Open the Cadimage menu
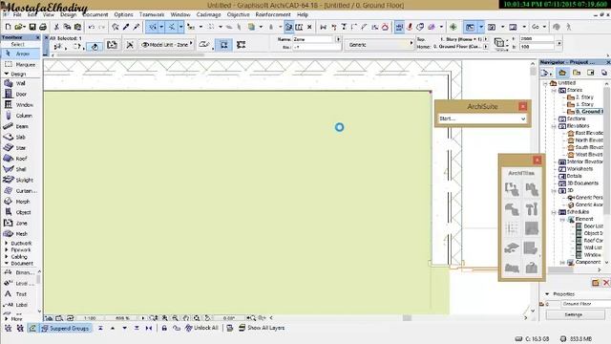 [208, 14]
